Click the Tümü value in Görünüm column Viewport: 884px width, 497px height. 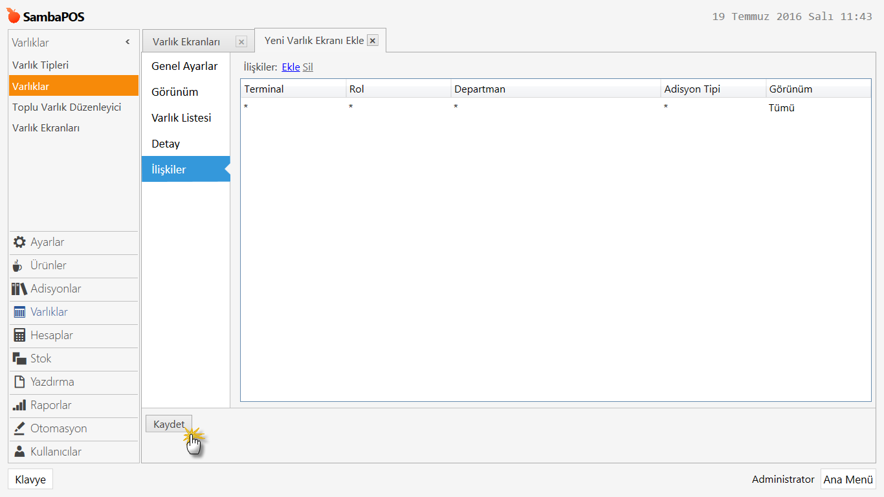(x=781, y=108)
